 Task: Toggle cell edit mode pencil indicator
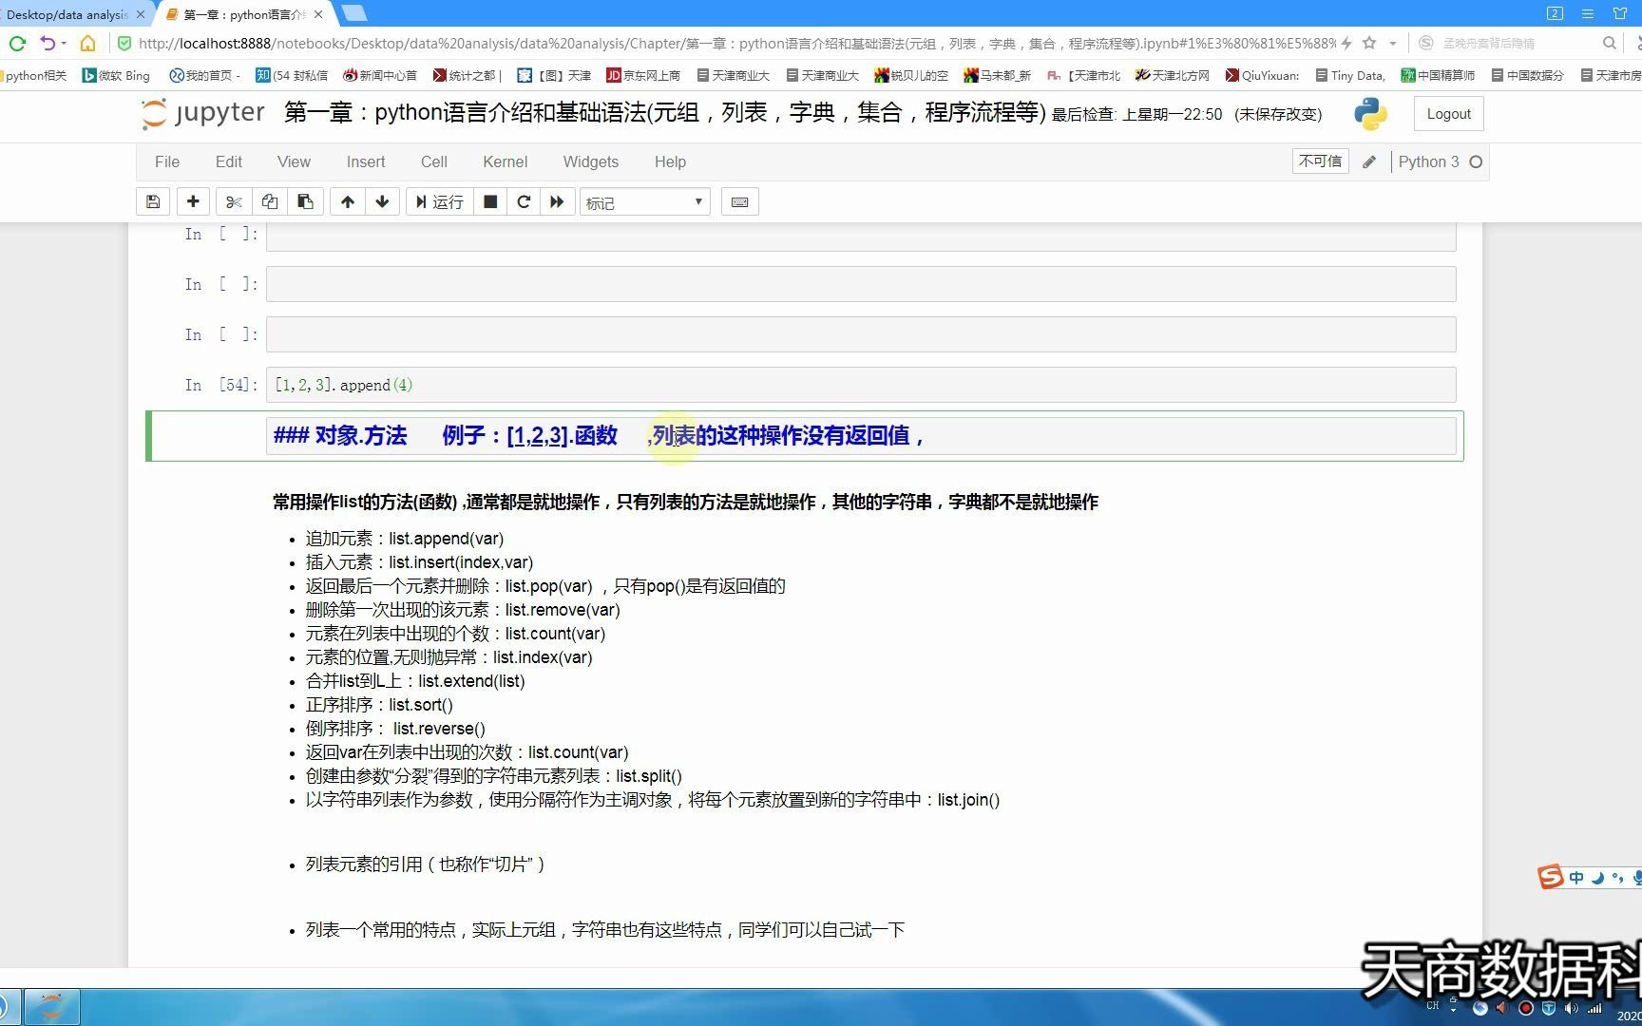point(1369,161)
